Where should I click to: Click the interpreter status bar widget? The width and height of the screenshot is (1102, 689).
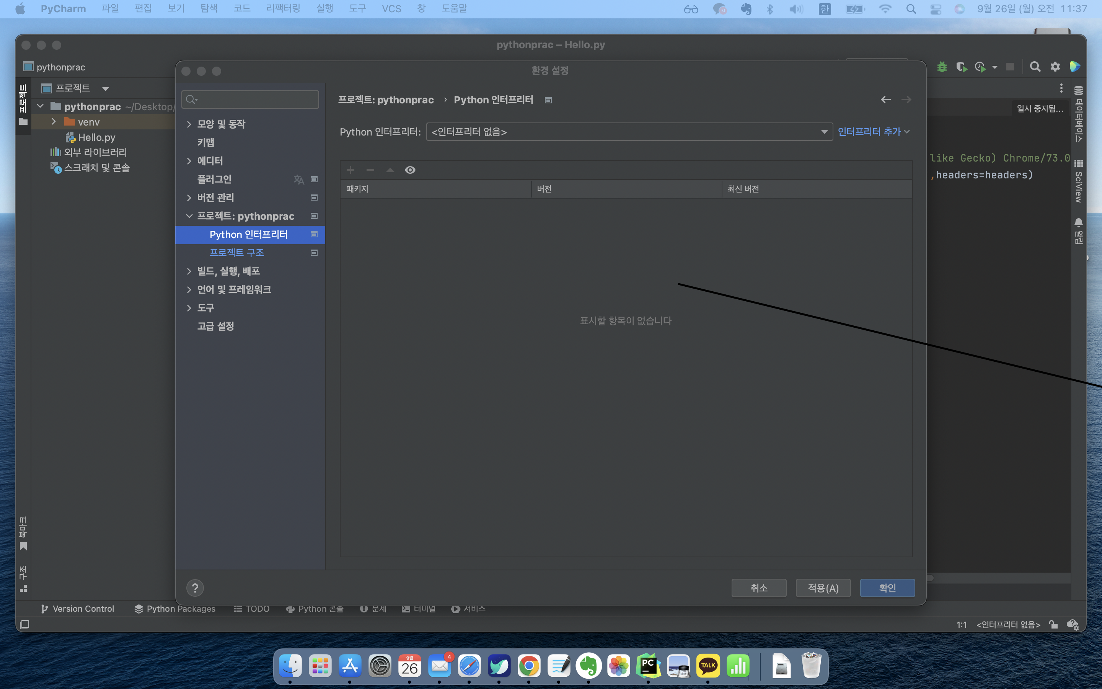pyautogui.click(x=1008, y=624)
